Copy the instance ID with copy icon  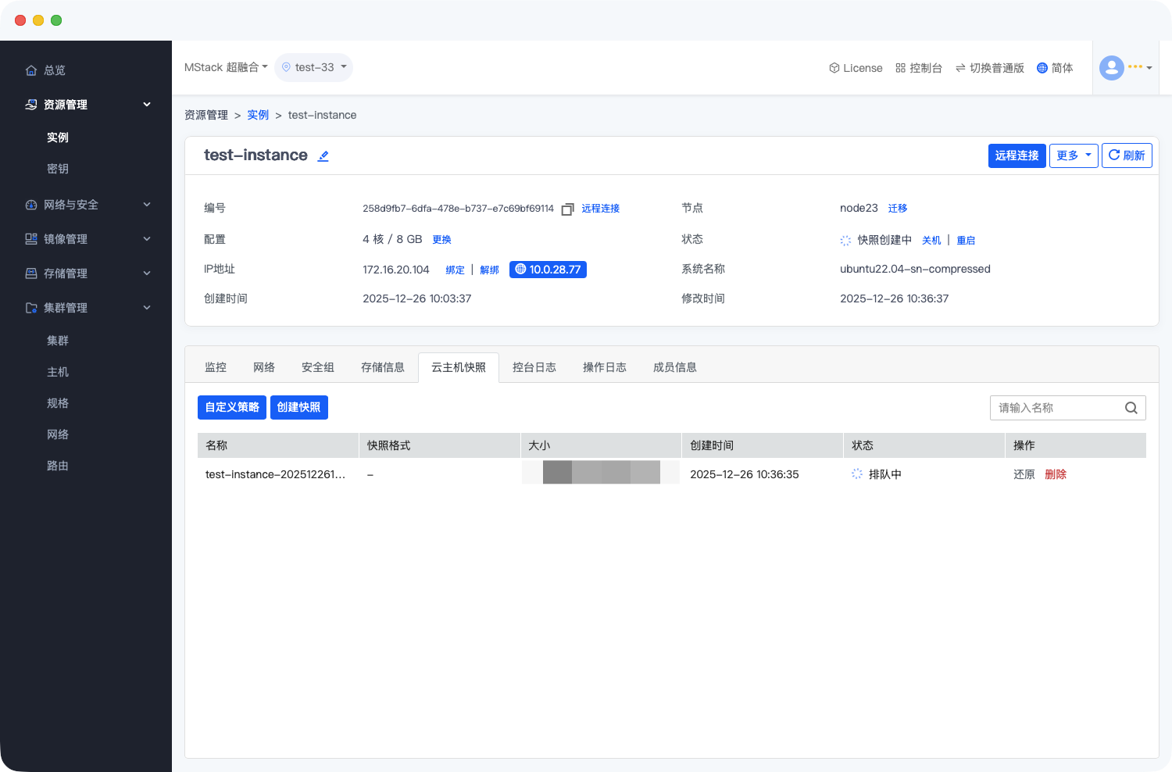click(x=568, y=209)
